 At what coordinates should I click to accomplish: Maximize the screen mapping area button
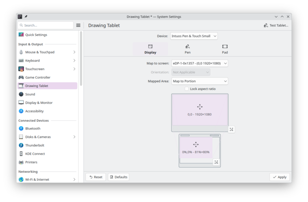[231, 129]
